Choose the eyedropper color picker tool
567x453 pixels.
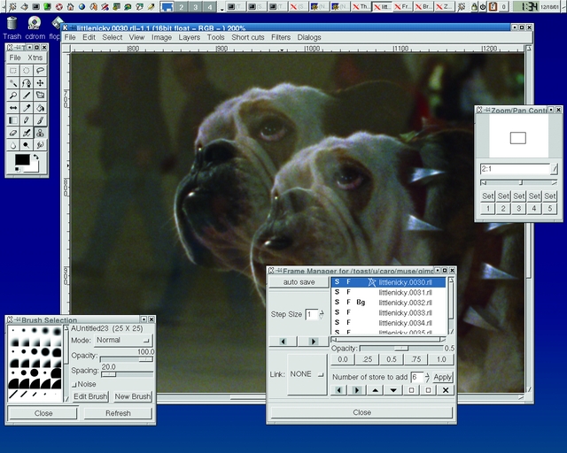pyautogui.click(x=27, y=107)
